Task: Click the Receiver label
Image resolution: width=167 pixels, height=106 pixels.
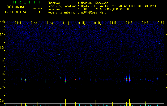Action: click(x=54, y=9)
